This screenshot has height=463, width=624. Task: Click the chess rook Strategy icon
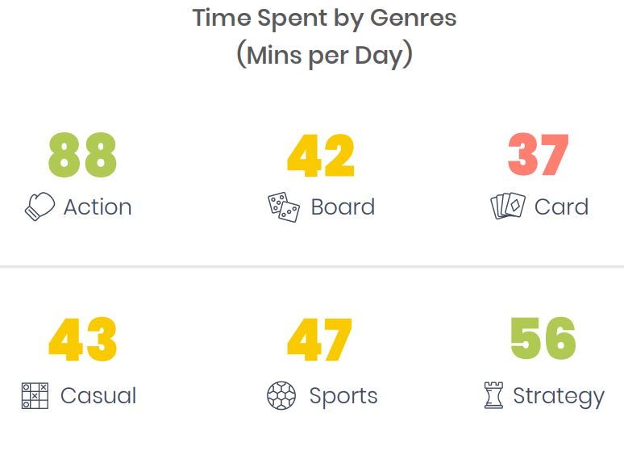coord(493,395)
